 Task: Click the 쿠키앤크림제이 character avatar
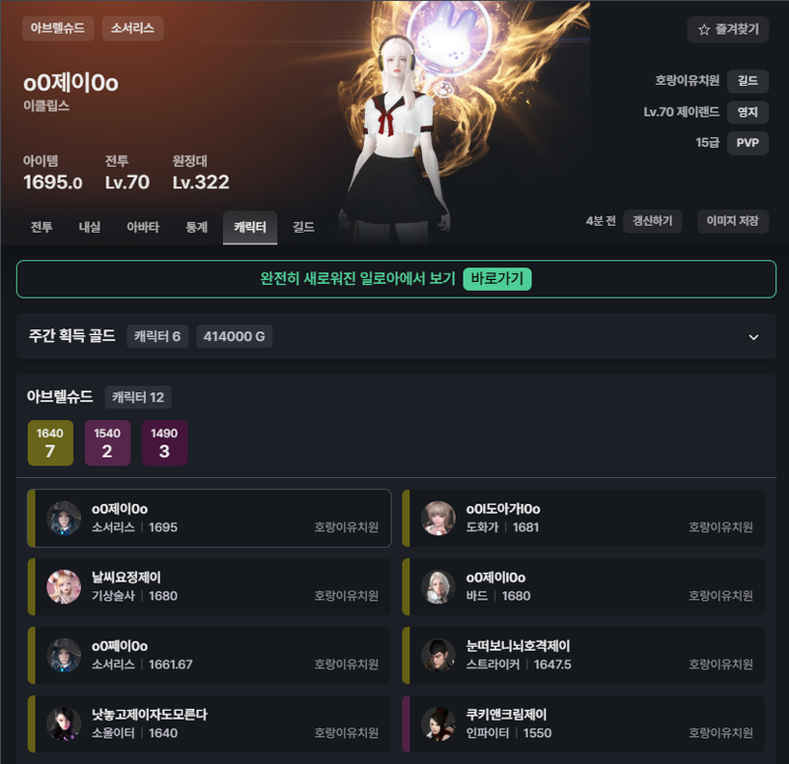tap(438, 724)
